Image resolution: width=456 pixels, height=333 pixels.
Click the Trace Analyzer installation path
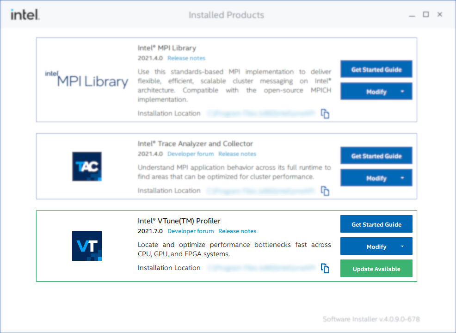coord(261,191)
